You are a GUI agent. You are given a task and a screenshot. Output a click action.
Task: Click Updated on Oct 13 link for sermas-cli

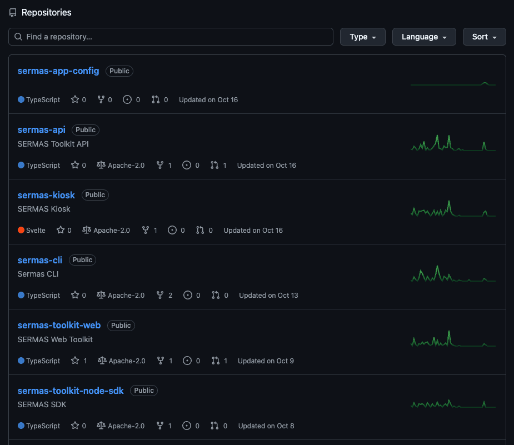click(x=268, y=295)
